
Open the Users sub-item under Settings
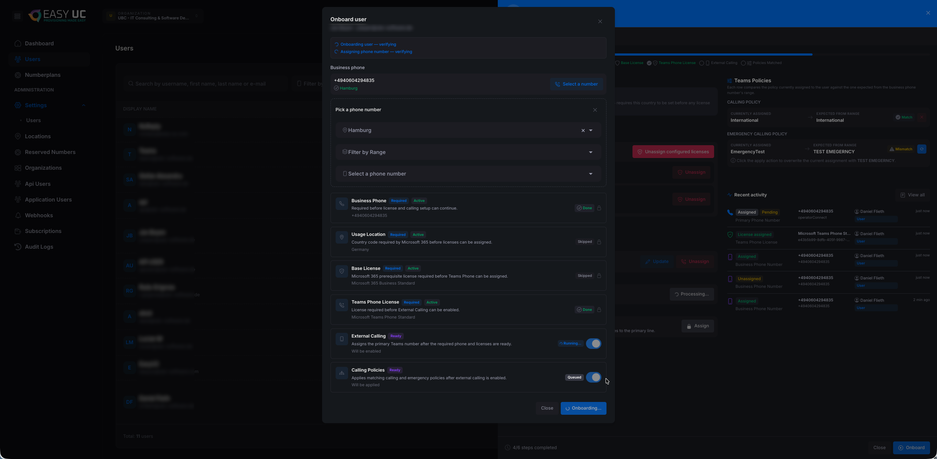33,120
